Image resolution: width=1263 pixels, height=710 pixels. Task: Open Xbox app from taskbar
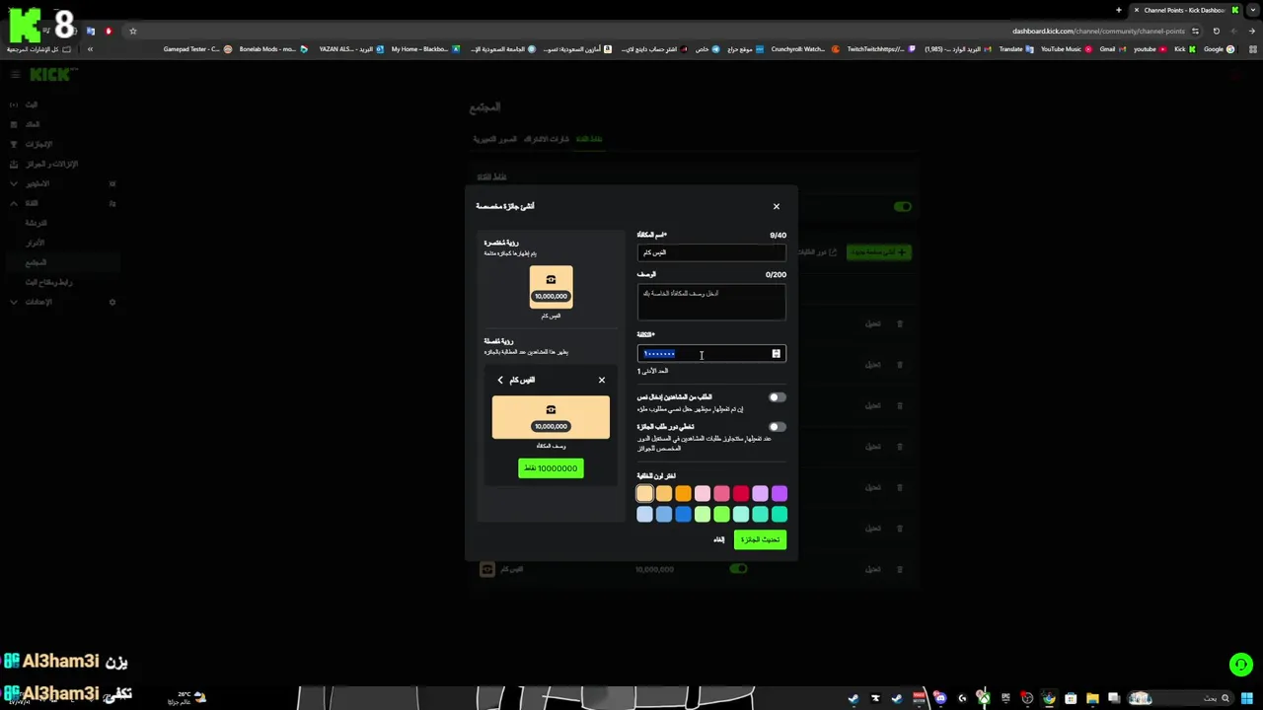(984, 698)
